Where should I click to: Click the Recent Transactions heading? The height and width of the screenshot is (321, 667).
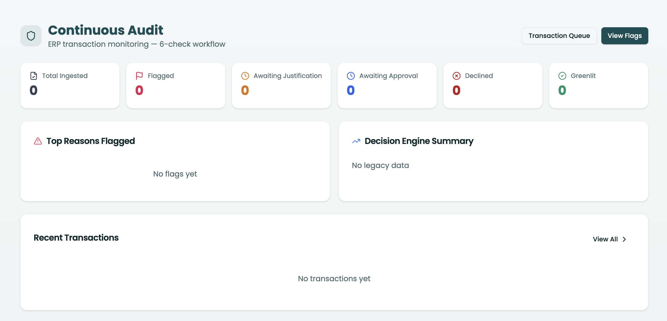tap(76, 238)
